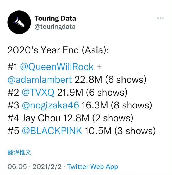
Task: Click the 2020's Year End (Asia) heading text
Action: 58,50
